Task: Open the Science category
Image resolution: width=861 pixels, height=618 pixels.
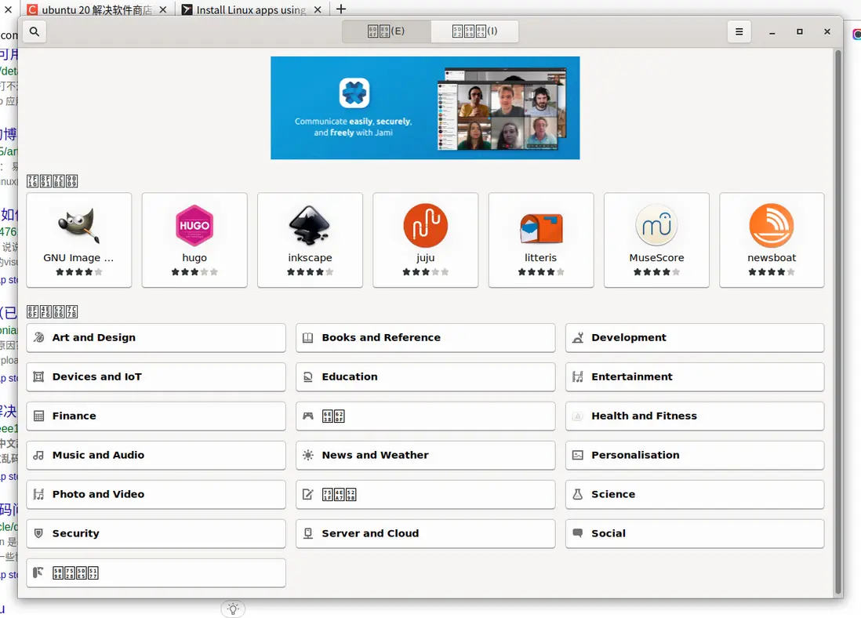Action: point(695,494)
